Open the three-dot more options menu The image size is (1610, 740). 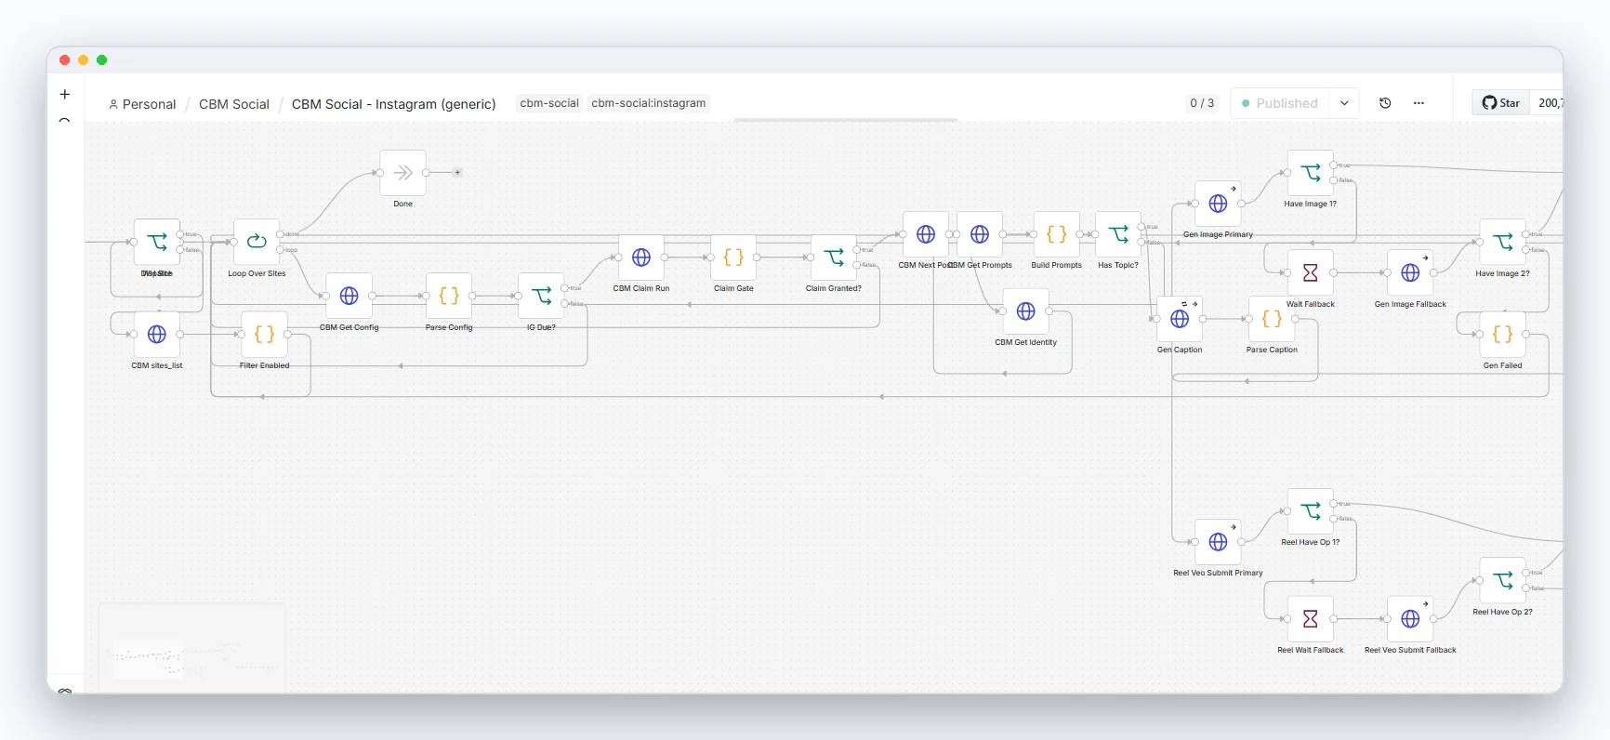1419,103
